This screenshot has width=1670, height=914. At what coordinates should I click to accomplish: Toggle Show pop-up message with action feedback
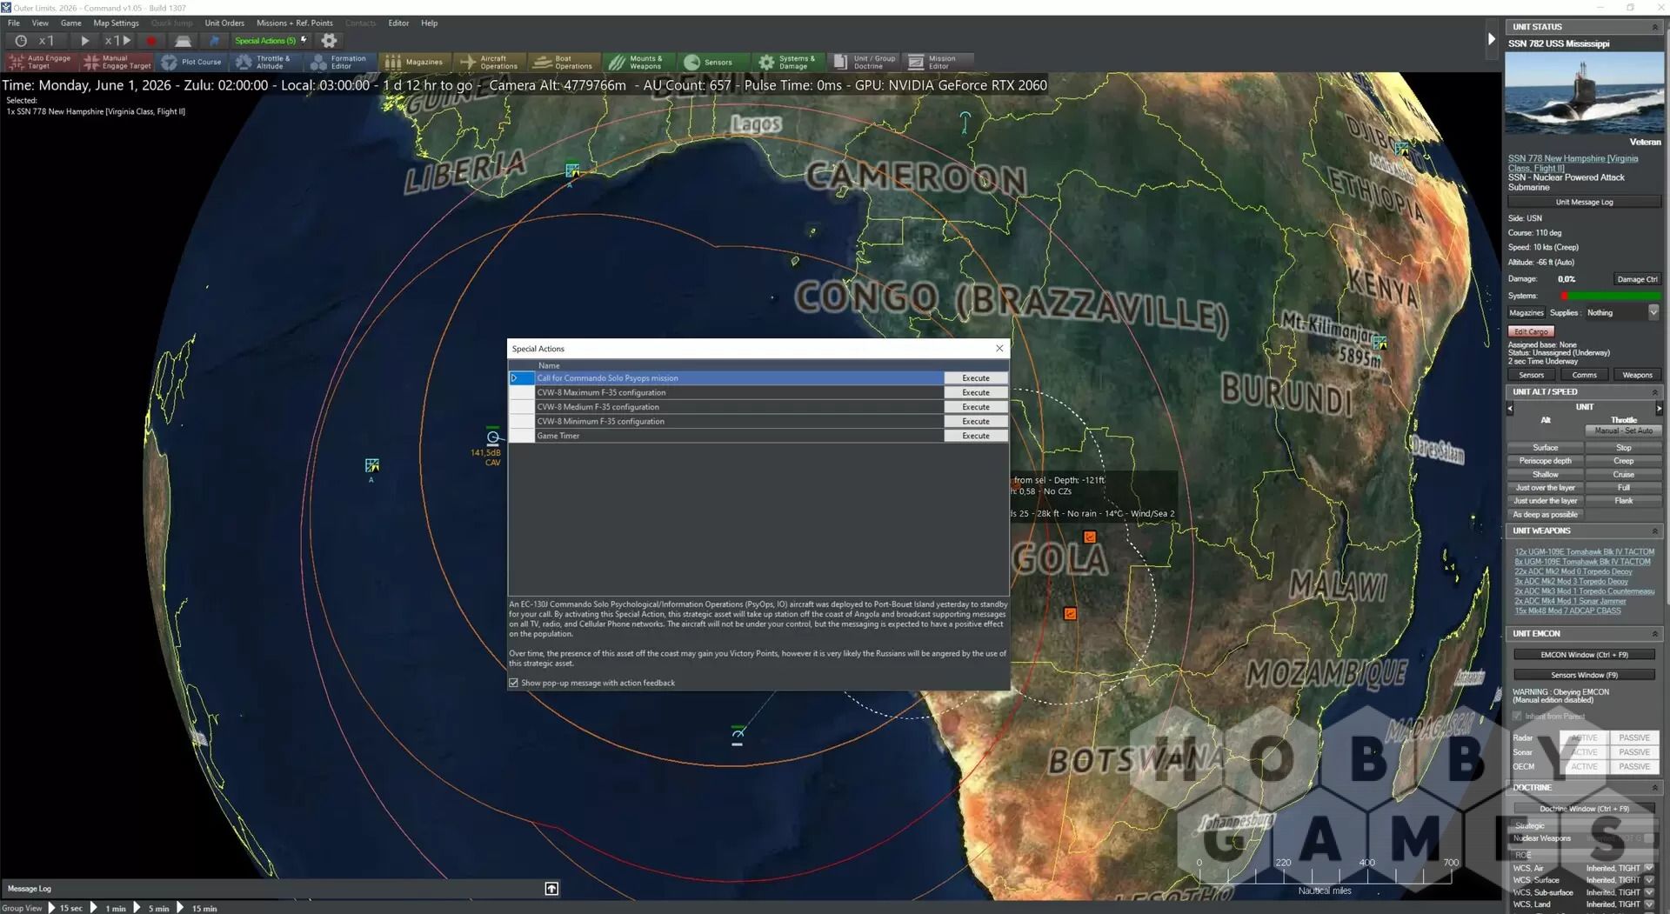pyautogui.click(x=513, y=684)
